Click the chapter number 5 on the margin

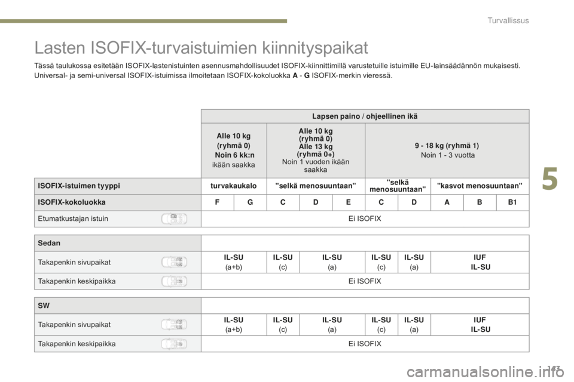549,179
